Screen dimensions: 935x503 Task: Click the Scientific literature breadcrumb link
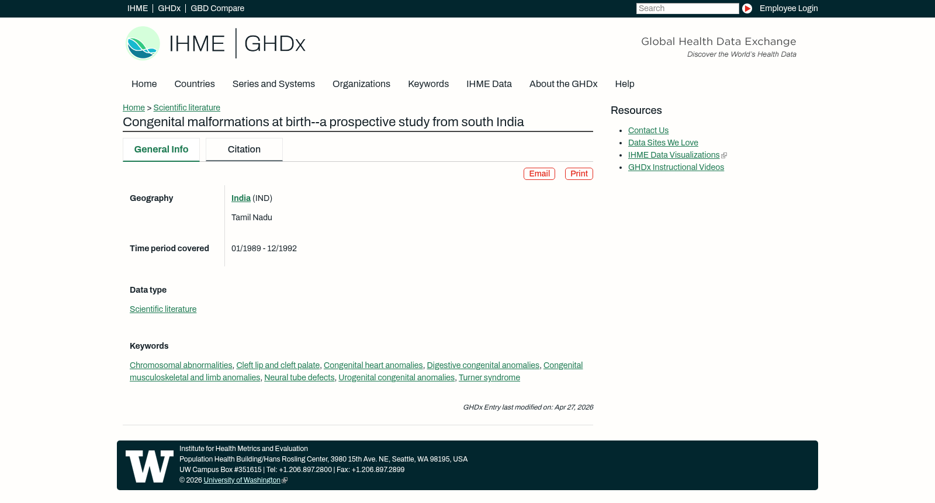[x=186, y=107]
